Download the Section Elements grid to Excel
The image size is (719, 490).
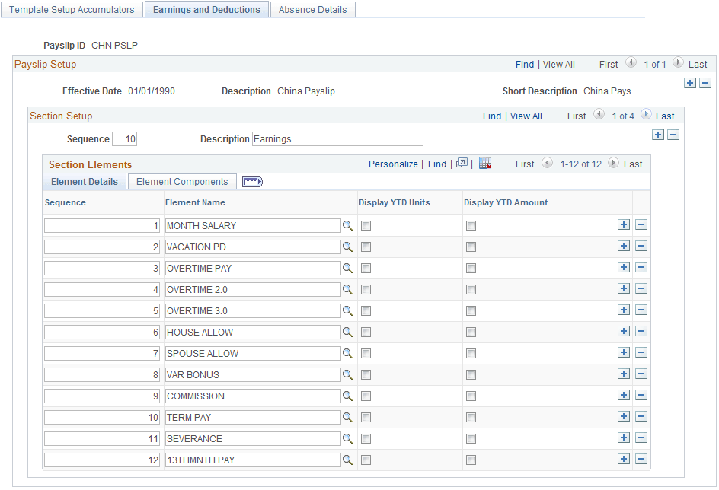click(x=486, y=164)
